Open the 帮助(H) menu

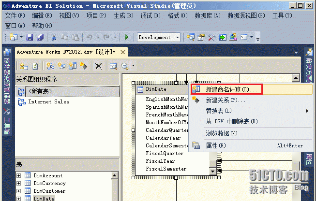point(42,26)
